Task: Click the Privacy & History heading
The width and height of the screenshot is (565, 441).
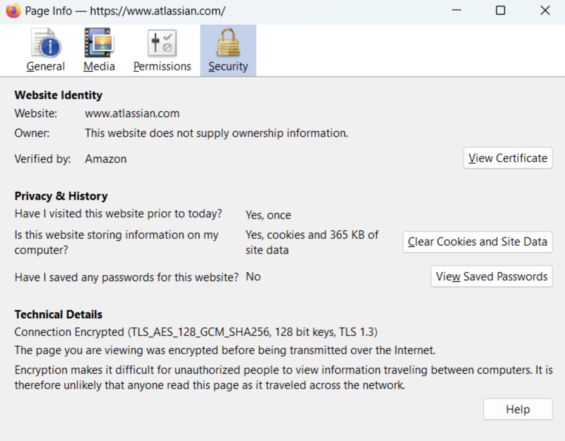Action: point(61,196)
